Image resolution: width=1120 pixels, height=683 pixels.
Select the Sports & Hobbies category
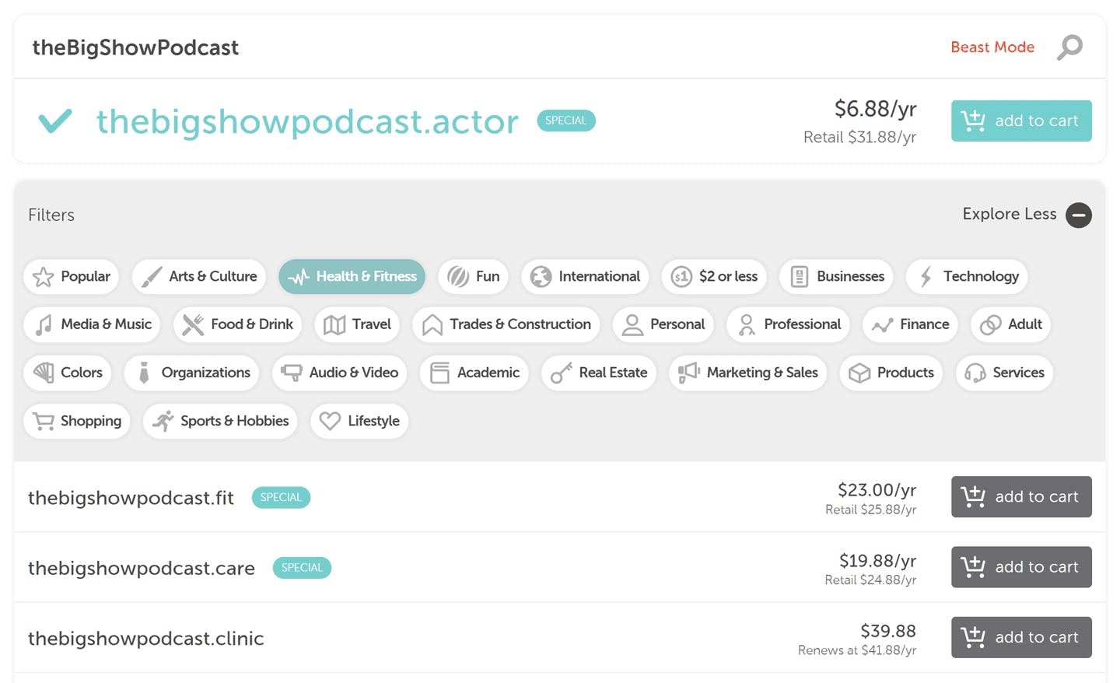(x=220, y=421)
